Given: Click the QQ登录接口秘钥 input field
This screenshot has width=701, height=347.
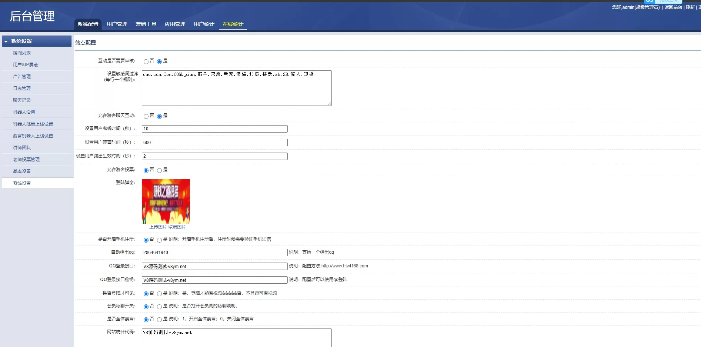Looking at the screenshot, I should pos(215,280).
